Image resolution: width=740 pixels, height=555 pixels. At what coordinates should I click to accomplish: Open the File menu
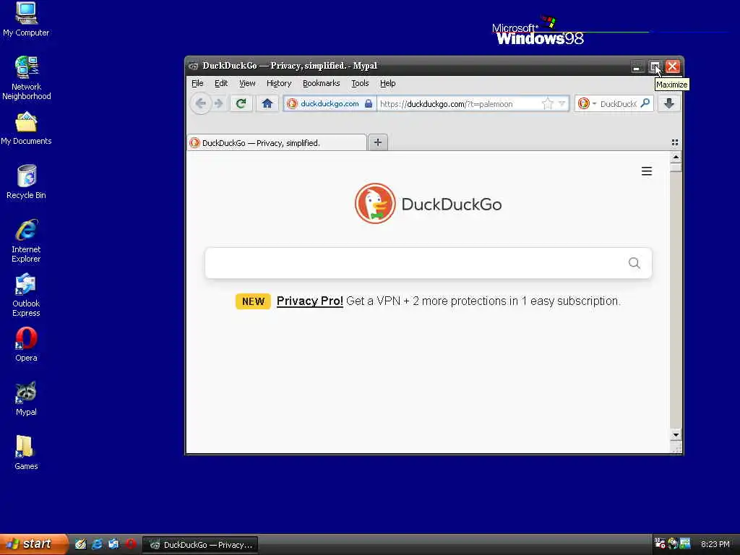coord(197,83)
